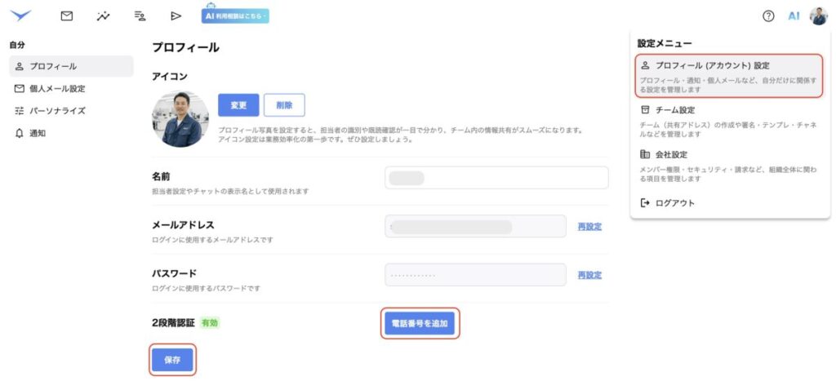Viewport: 836px width, 381px height.
Task: Open the mail inbox icon in top bar
Action: point(67,16)
